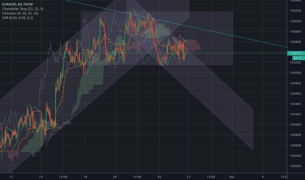The image size is (305, 180).
Task: Click the current price label 1.62375
Action: pos(296,53)
